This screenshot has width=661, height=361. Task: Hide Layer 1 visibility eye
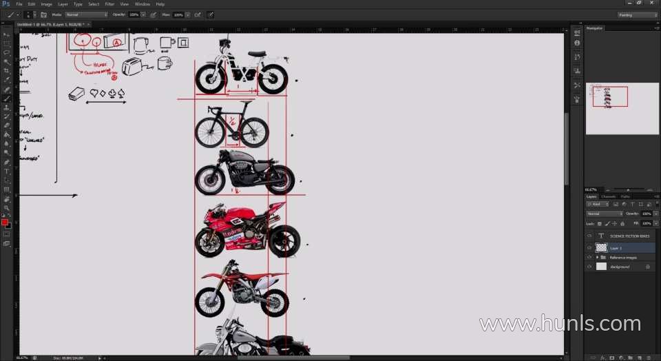[589, 248]
